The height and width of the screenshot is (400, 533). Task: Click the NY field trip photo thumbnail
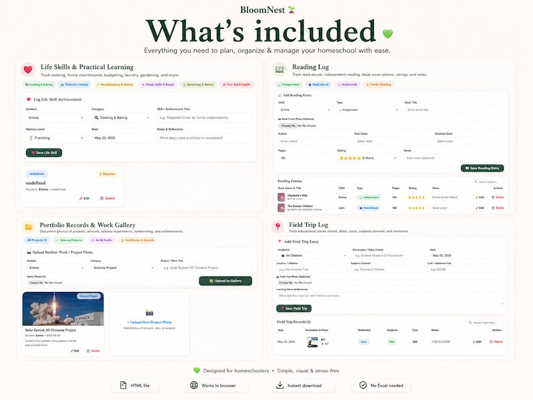312,342
